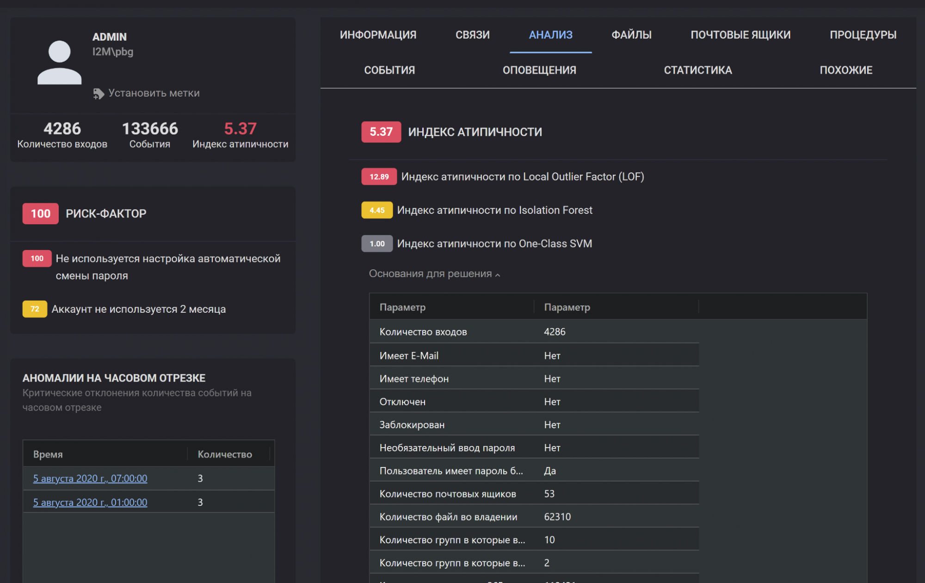Open the ИНФОРМАЦИЯ tab
925x583 pixels.
pyautogui.click(x=378, y=35)
